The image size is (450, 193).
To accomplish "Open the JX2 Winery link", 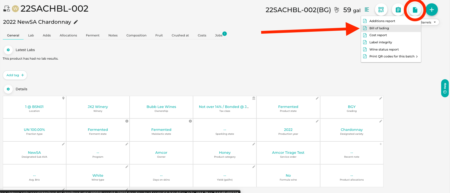I will (x=98, y=107).
